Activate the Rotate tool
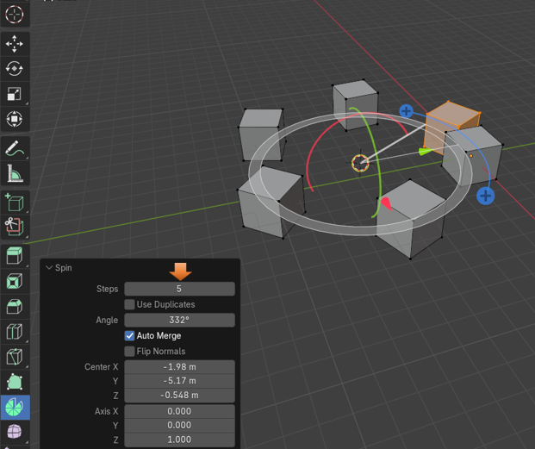The image size is (535, 449). click(15, 69)
